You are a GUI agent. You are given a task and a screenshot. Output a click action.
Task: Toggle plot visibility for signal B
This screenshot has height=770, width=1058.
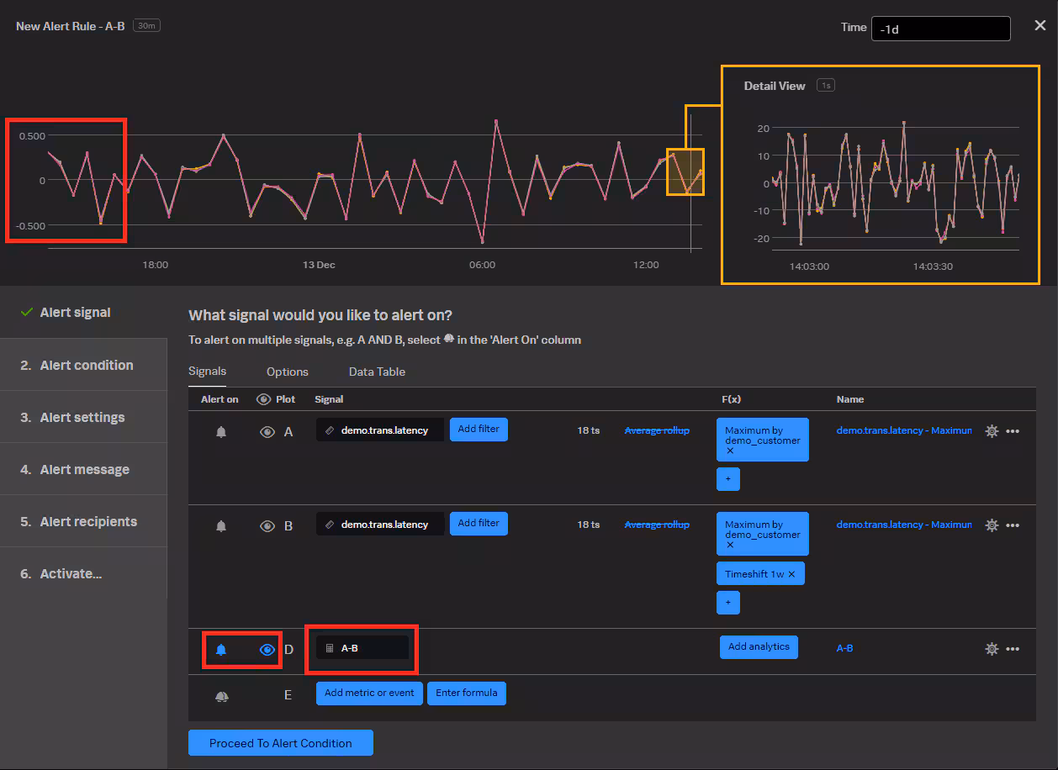coord(267,526)
